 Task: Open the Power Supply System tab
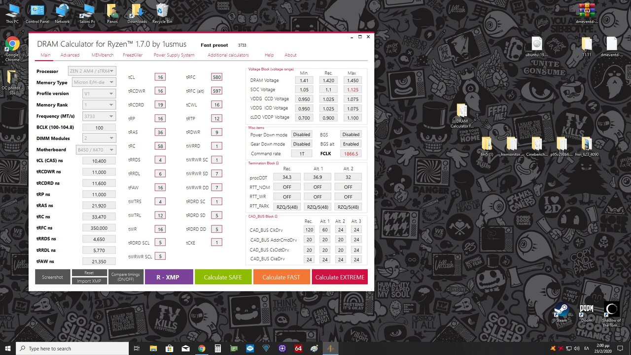174,55
